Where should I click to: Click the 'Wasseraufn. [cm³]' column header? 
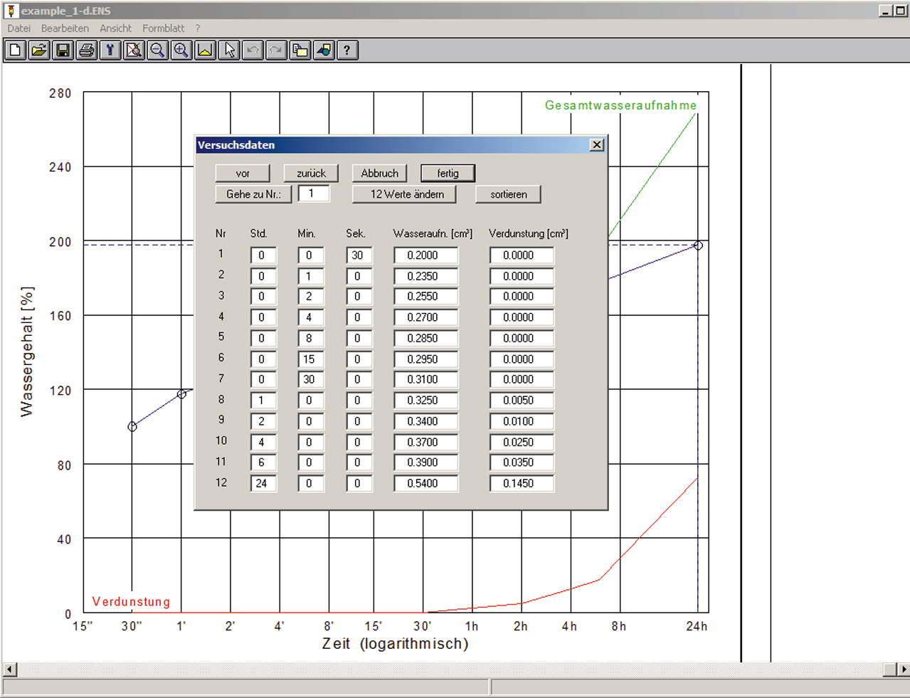(x=433, y=234)
